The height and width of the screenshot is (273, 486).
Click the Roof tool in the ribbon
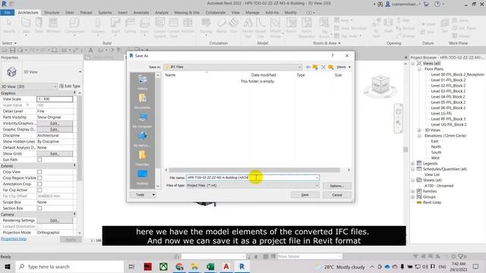point(115,25)
